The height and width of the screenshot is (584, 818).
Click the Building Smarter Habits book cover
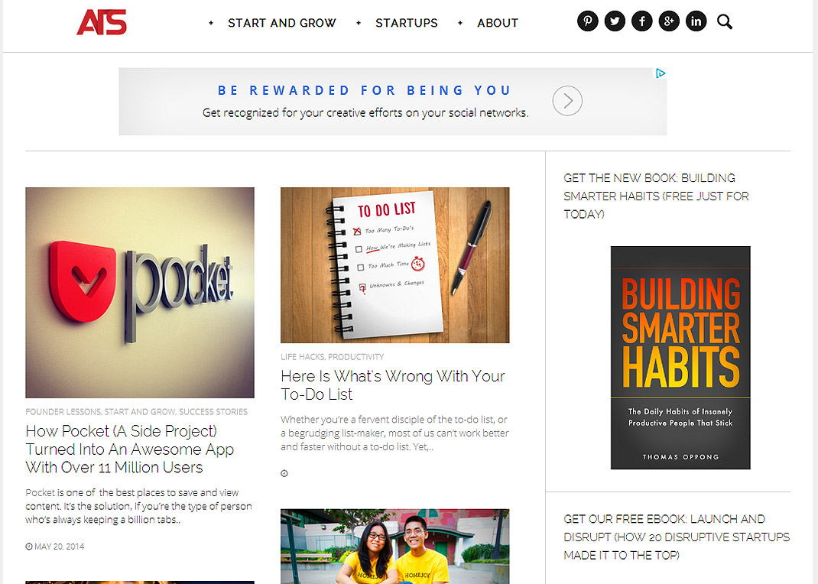680,358
